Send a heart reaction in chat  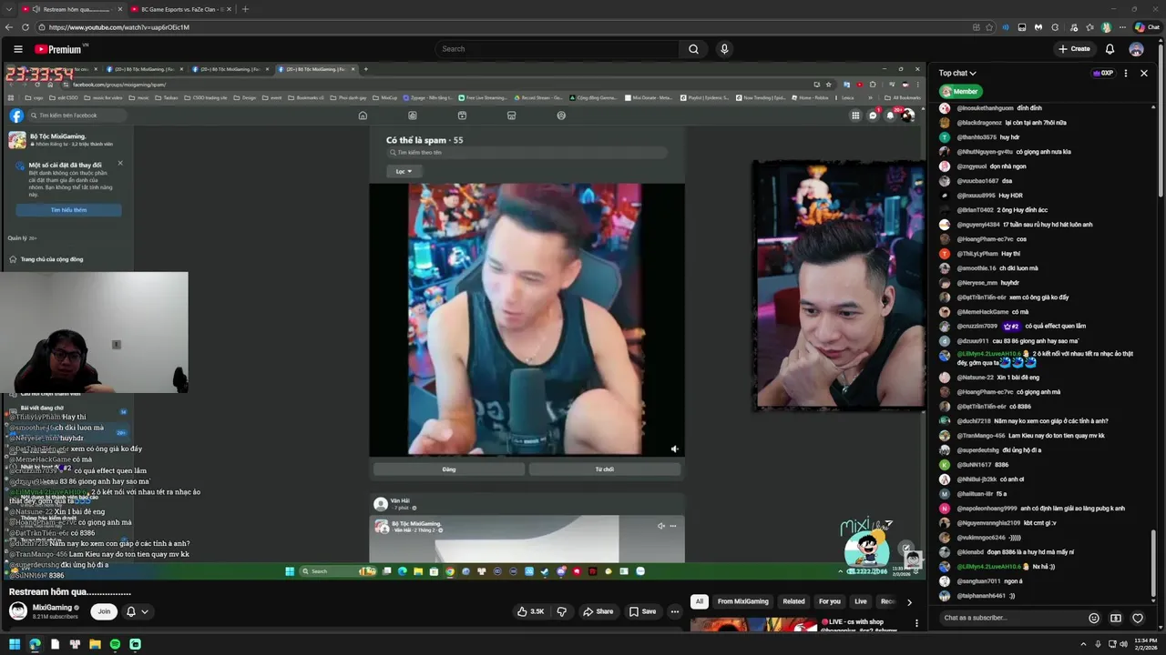tap(1138, 618)
